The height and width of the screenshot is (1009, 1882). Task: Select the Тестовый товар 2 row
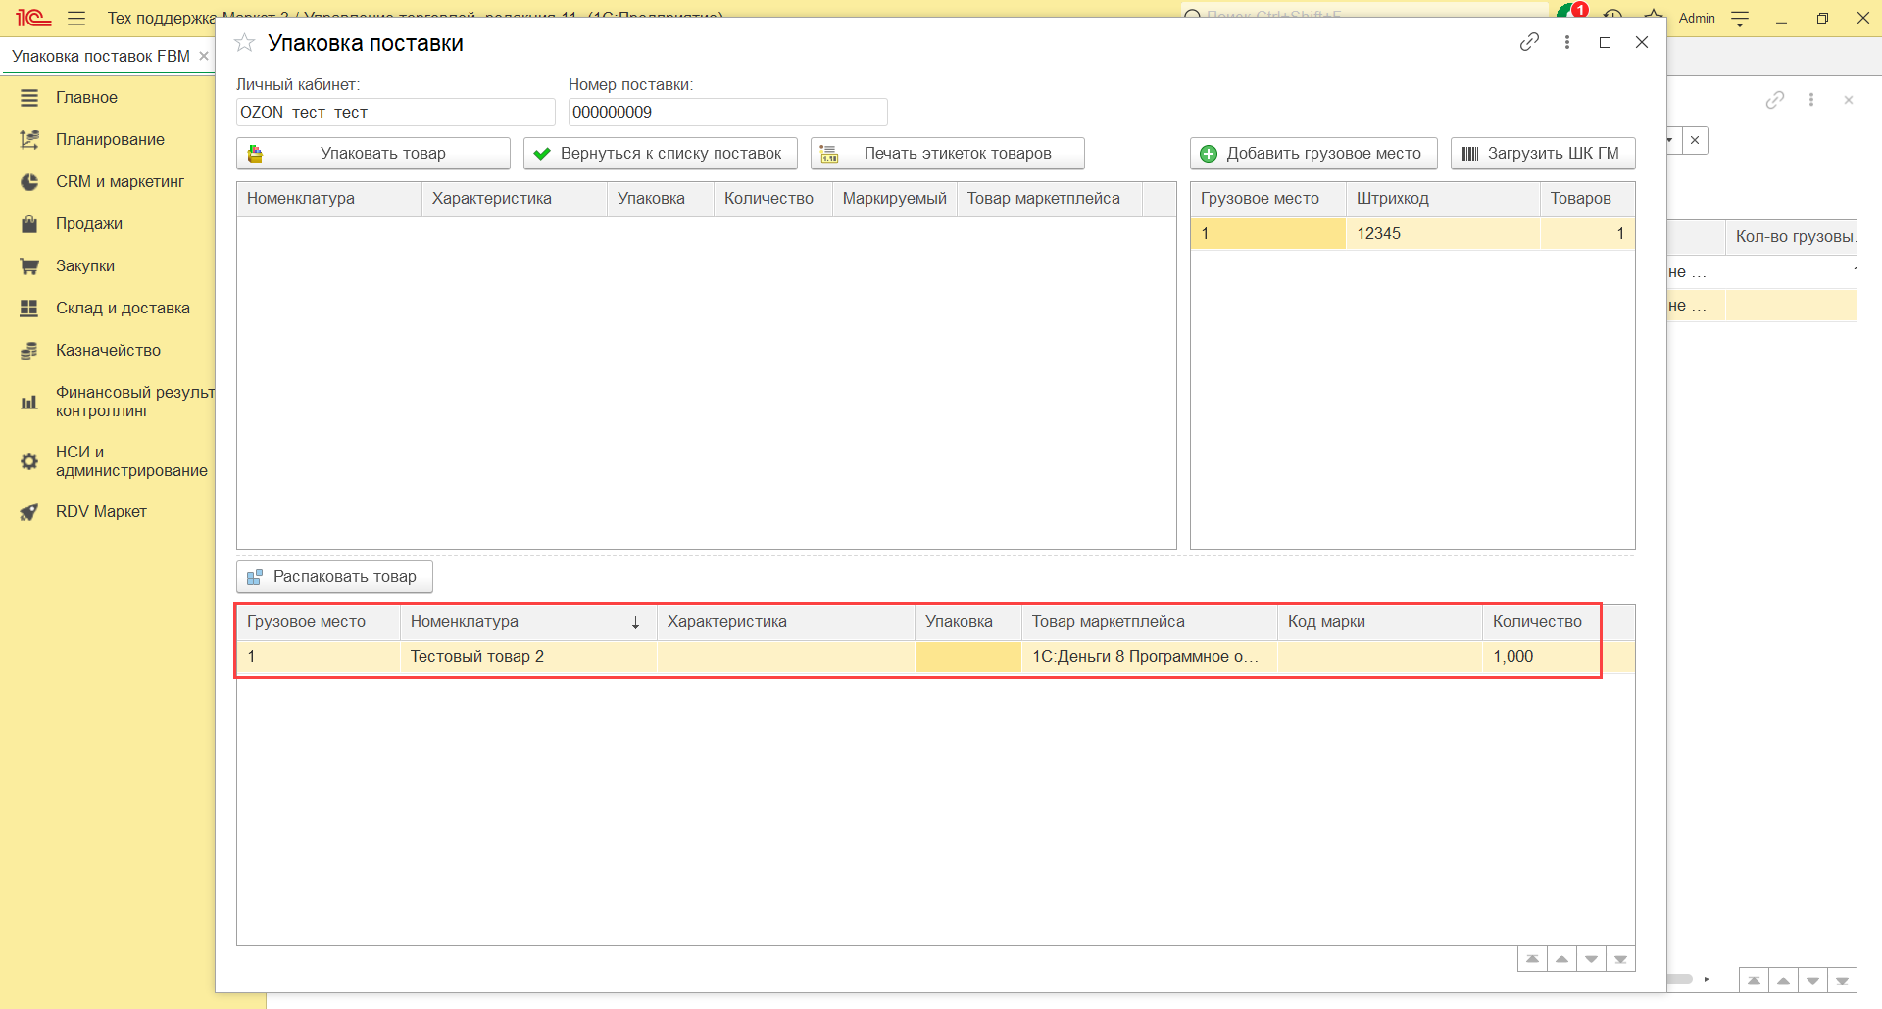(526, 656)
